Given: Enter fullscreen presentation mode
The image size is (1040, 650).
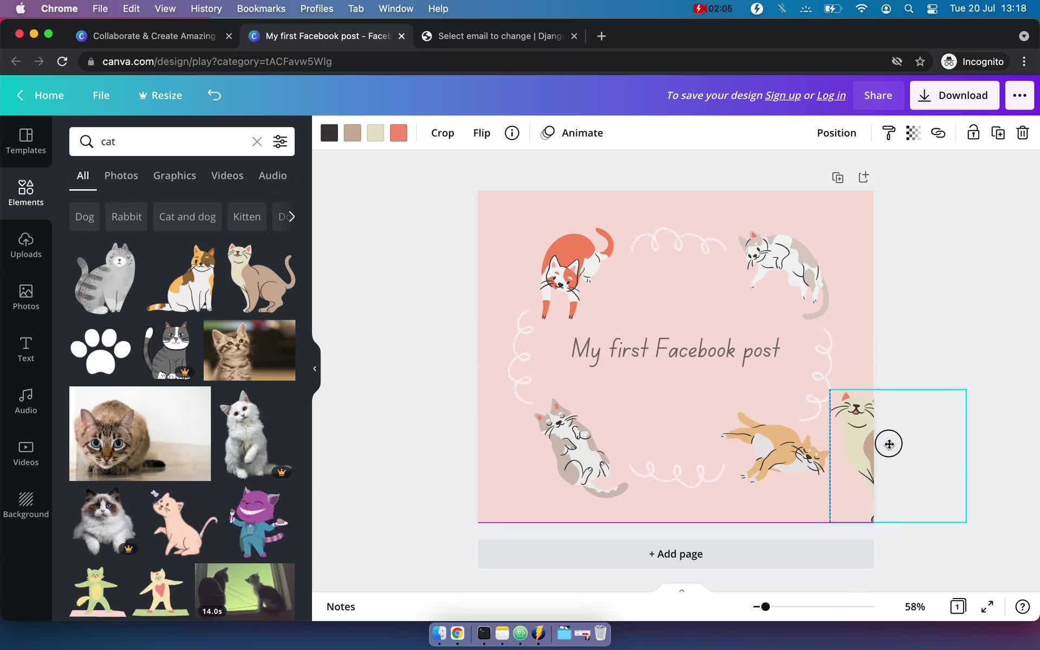Looking at the screenshot, I should click(987, 607).
